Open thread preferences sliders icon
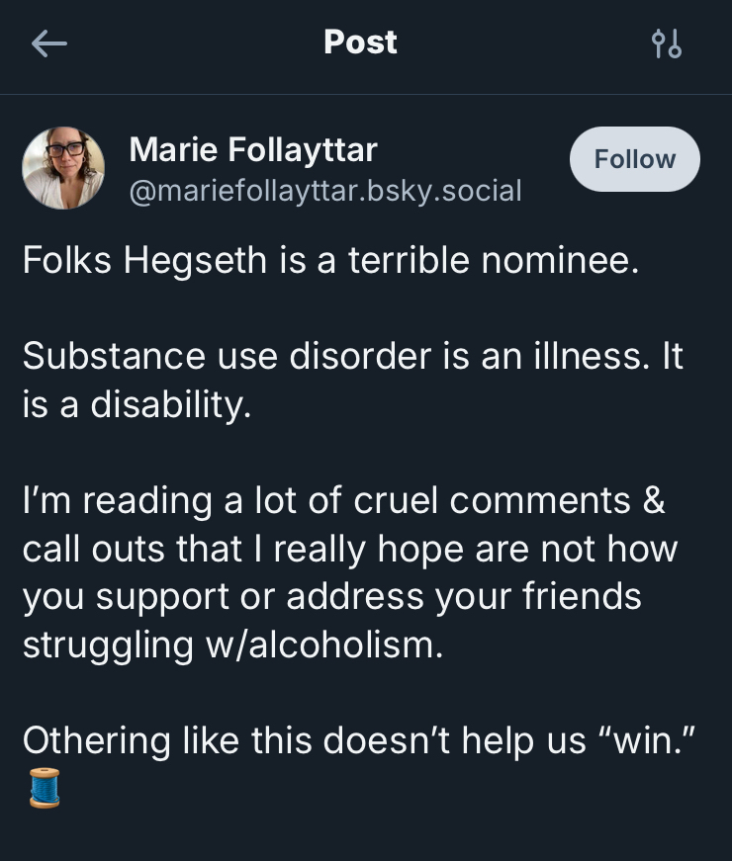Image resolution: width=732 pixels, height=861 pixels. [x=667, y=43]
